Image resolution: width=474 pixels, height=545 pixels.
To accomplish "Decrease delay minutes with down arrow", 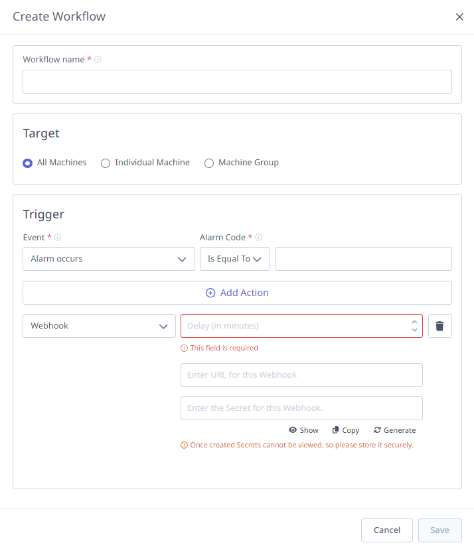I will click(x=414, y=329).
